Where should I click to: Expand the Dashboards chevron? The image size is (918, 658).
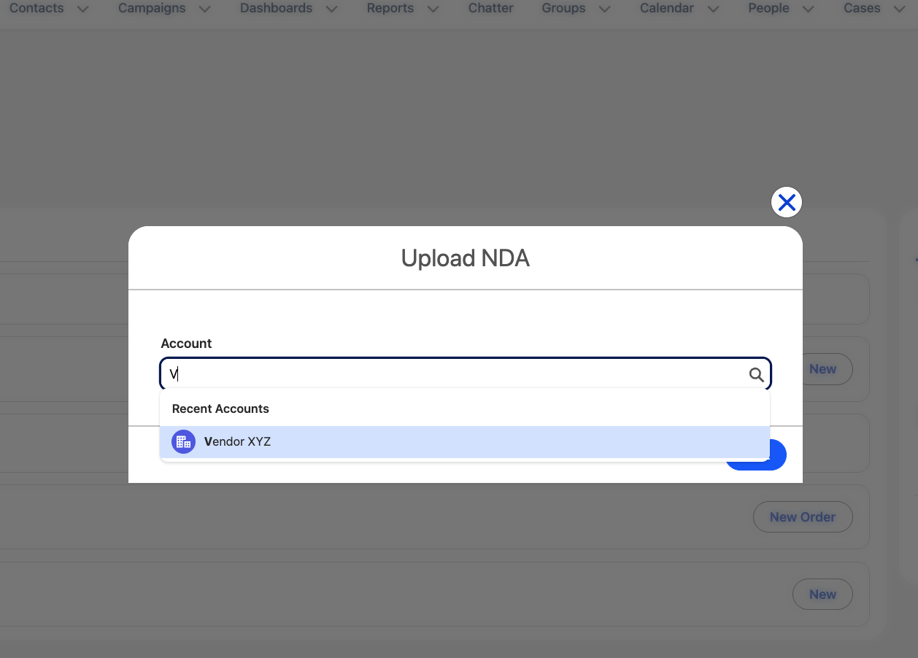coord(332,9)
